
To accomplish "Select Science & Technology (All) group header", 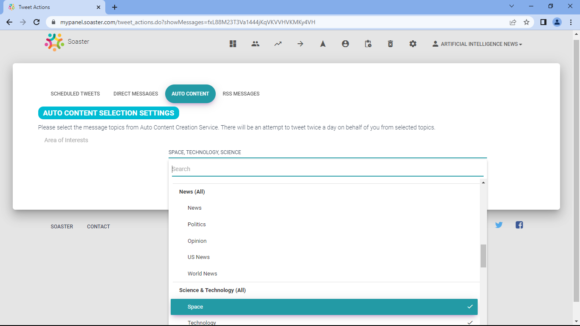I will point(212,290).
